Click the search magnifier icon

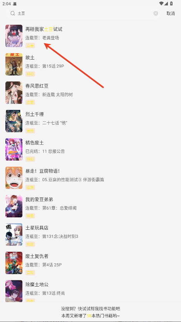click(x=13, y=14)
